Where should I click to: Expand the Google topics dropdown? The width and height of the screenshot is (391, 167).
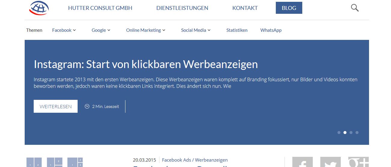[x=101, y=30]
